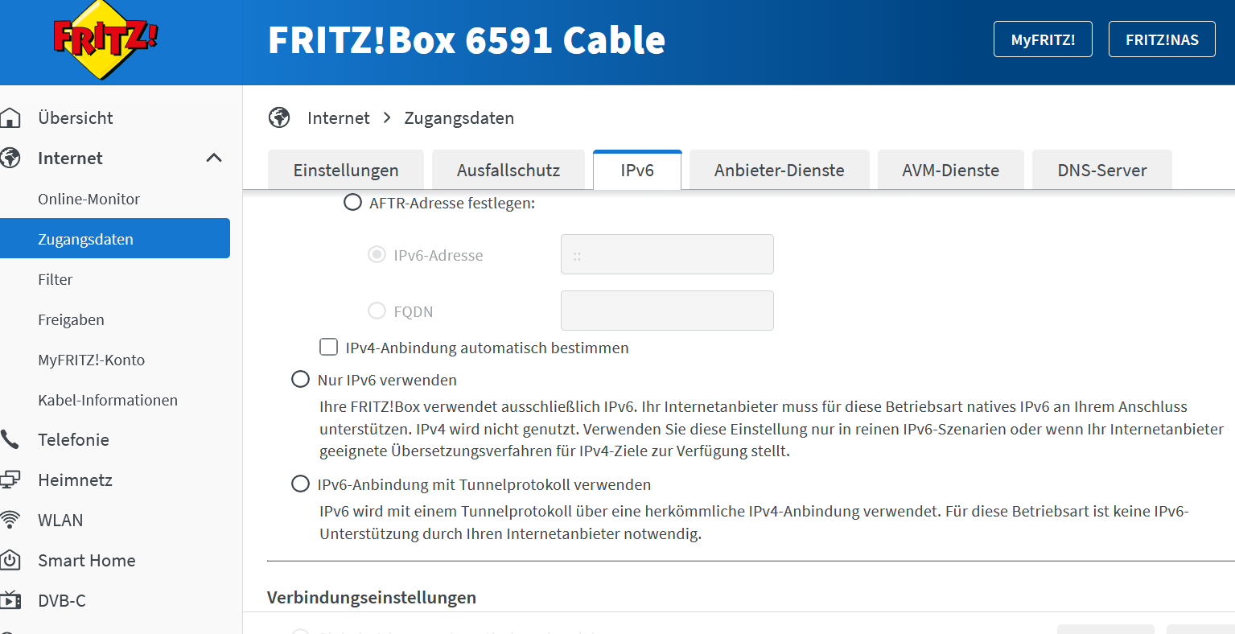
Task: Select AFTR-Adresse festlegen radio button
Action: [352, 203]
